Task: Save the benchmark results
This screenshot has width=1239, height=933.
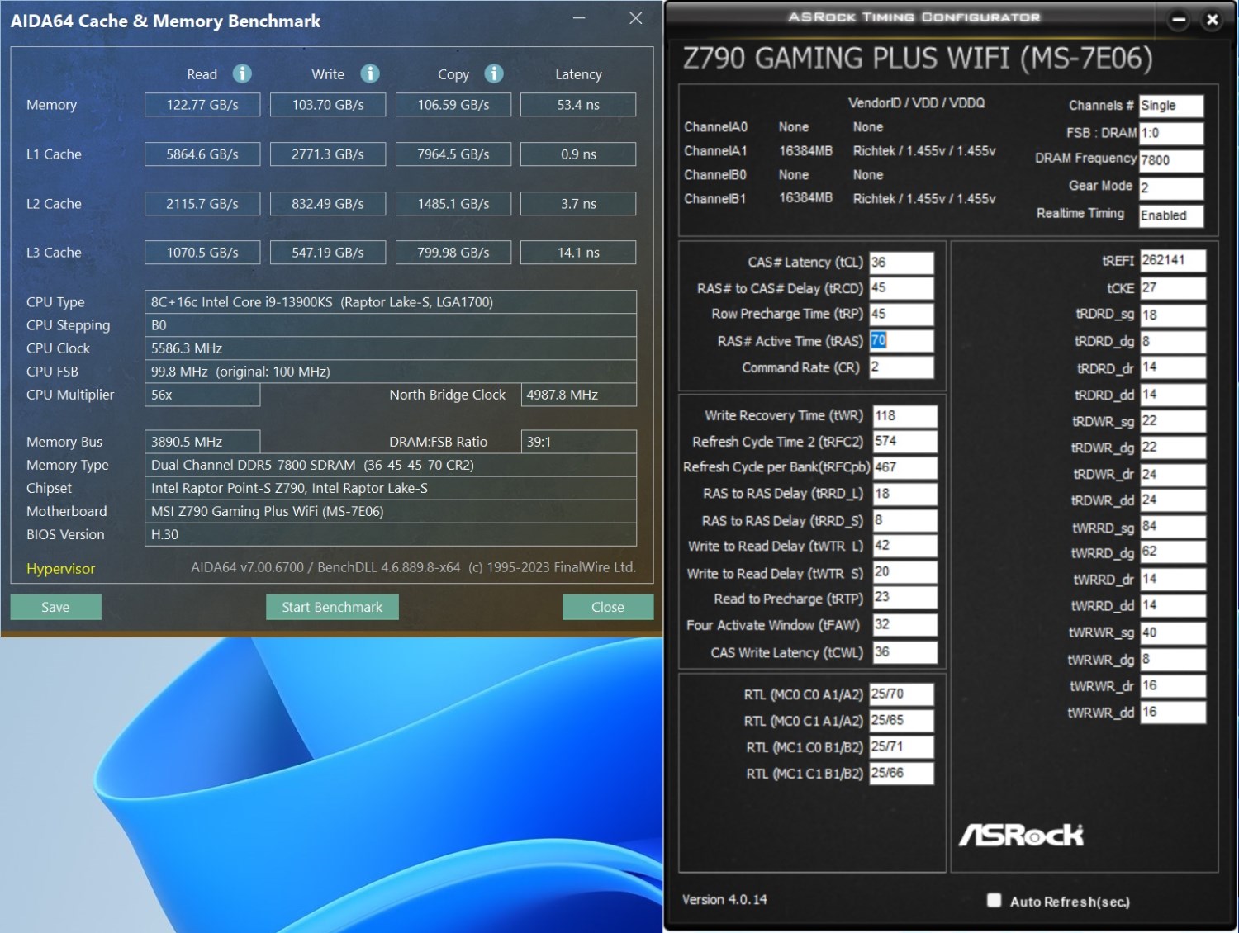Action: coord(55,607)
